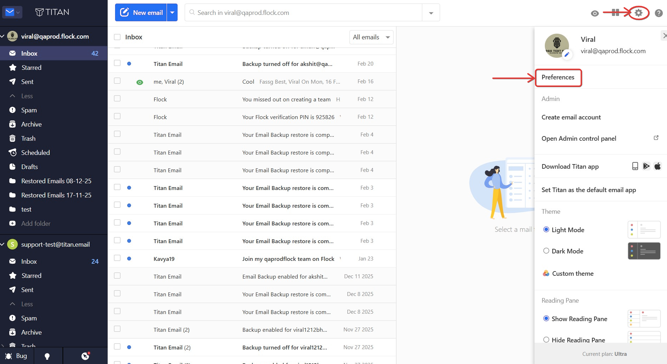667x364 pixels.
Task: Open the All emails filter dropdown
Action: pos(371,37)
